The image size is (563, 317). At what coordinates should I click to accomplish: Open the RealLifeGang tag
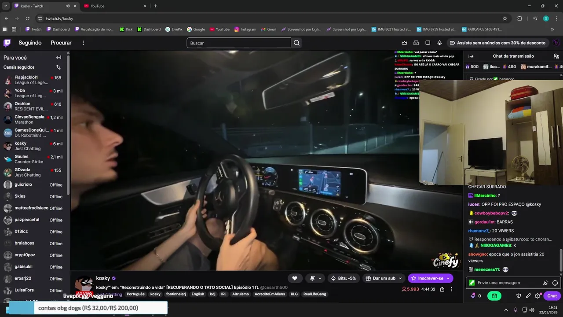[x=314, y=294]
